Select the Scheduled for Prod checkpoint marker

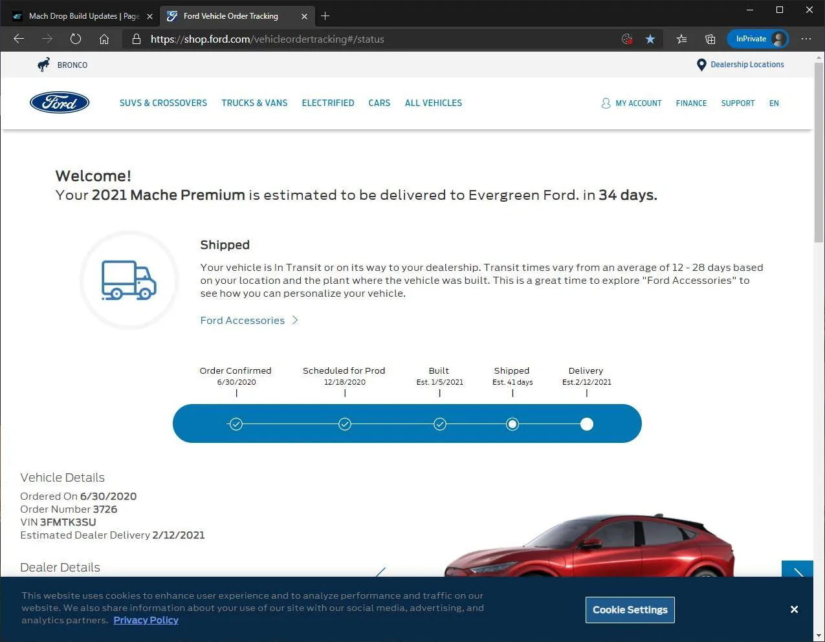pyautogui.click(x=345, y=424)
